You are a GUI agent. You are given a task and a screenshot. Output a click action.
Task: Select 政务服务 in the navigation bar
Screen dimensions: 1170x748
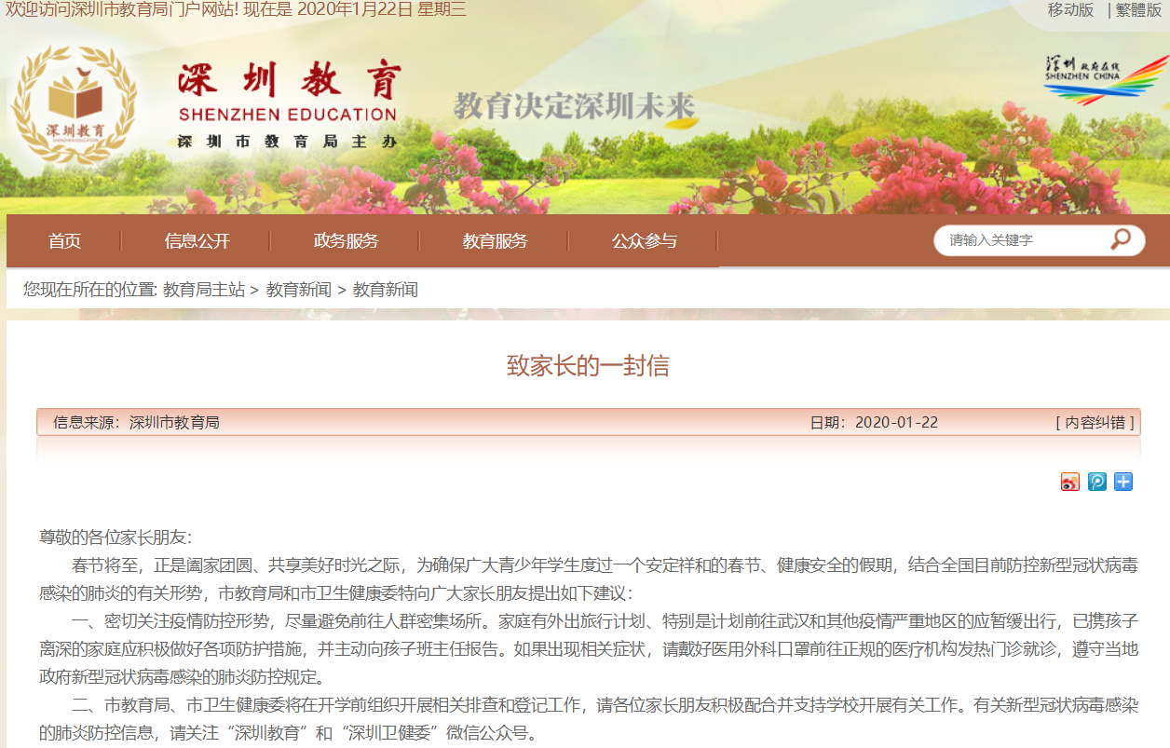click(x=346, y=241)
